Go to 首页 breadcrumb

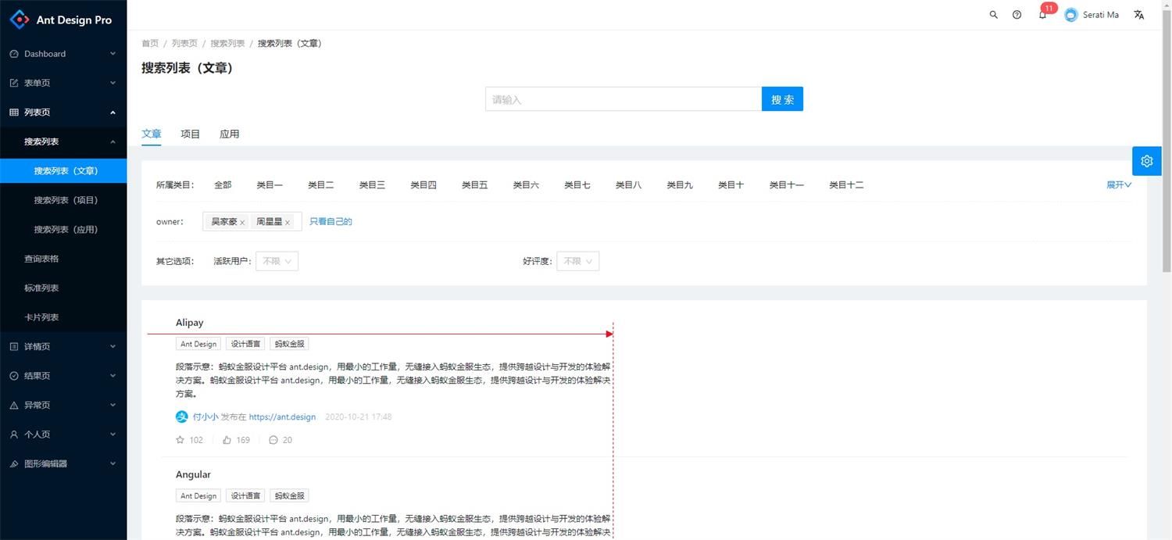coord(150,44)
